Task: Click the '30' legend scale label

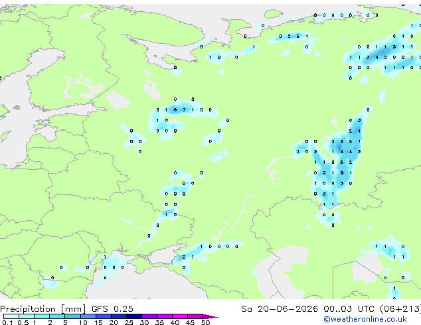Action: point(144,322)
